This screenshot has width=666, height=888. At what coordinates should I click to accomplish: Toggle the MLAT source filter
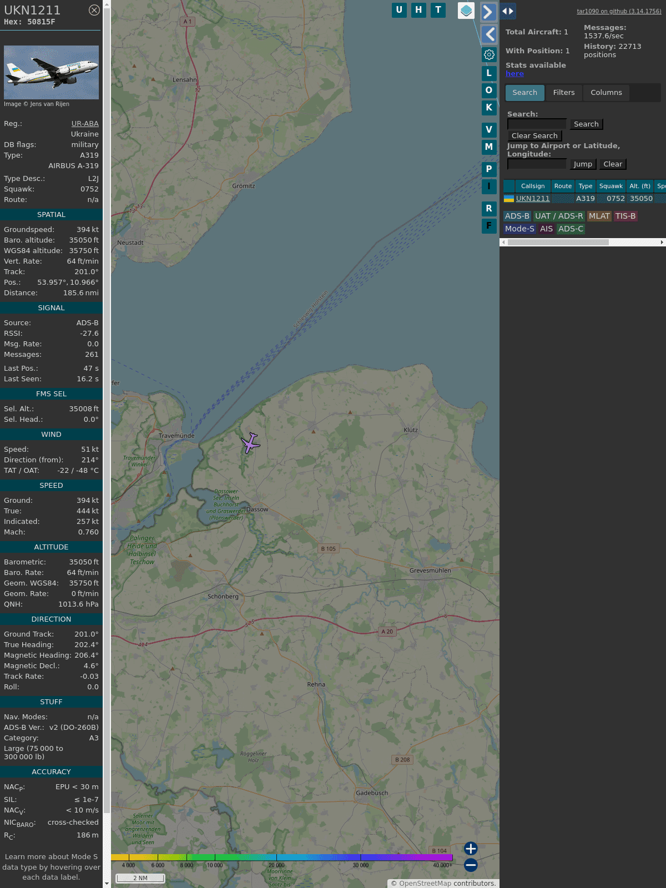(599, 216)
